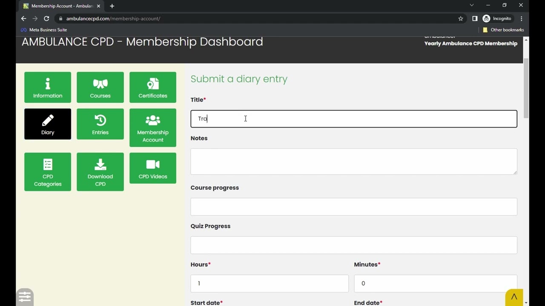
Task: Click the scrollbar down arrow
Action: coord(526,303)
